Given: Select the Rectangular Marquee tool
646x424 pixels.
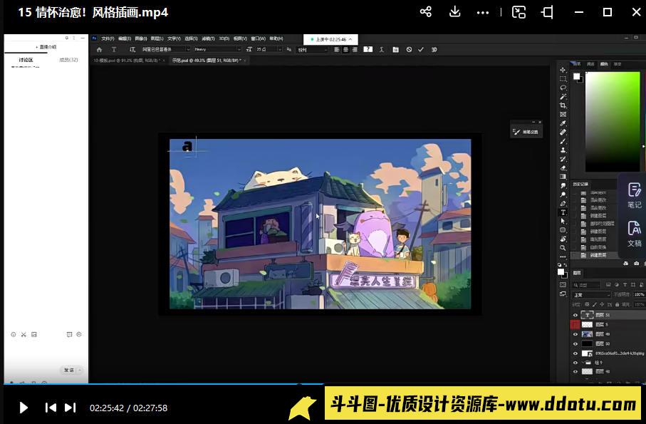Looking at the screenshot, I should (563, 78).
